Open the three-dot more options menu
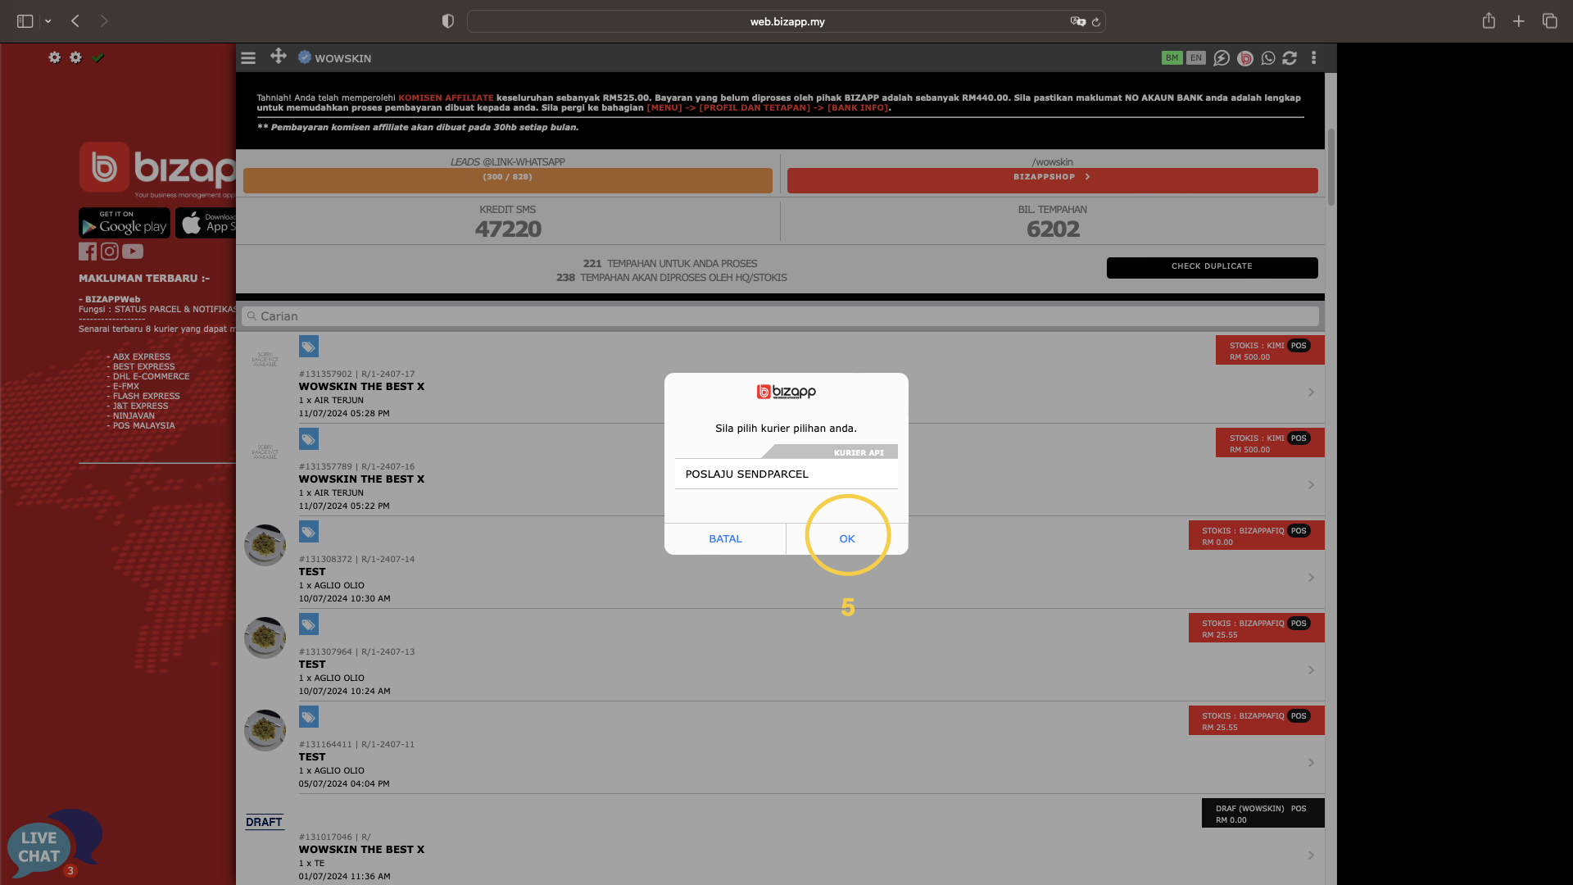The image size is (1573, 885). (1314, 58)
